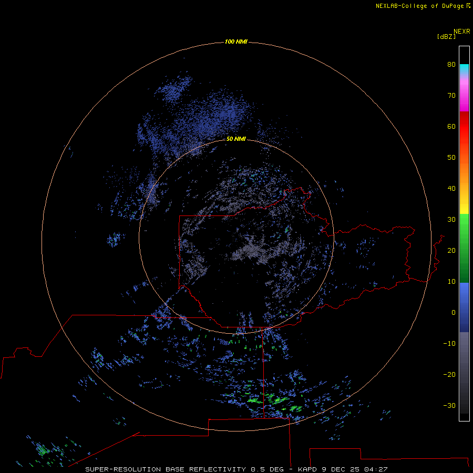The height and width of the screenshot is (473, 473).
Task: Click the 50 dBZ scale value
Action: pyautogui.click(x=451, y=158)
